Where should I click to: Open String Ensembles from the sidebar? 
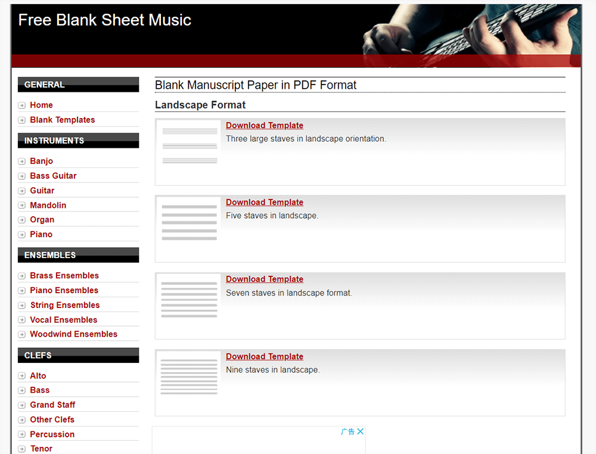click(65, 305)
